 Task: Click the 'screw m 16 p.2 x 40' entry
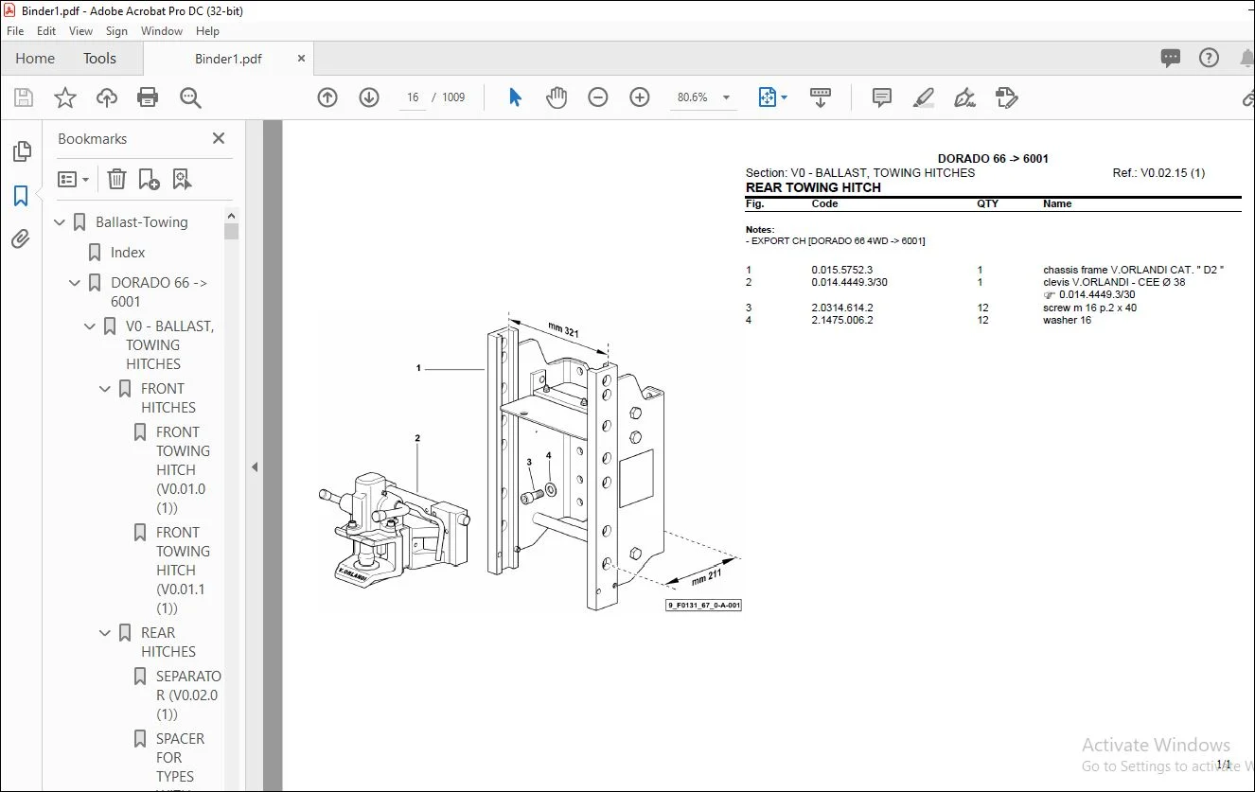pyautogui.click(x=1090, y=308)
